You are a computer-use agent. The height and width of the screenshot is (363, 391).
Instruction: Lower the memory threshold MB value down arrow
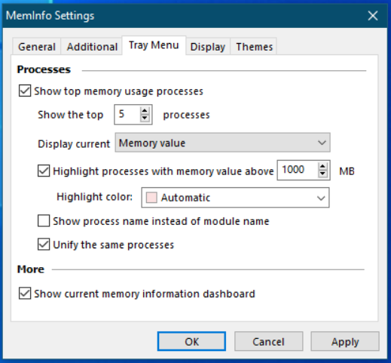322,174
